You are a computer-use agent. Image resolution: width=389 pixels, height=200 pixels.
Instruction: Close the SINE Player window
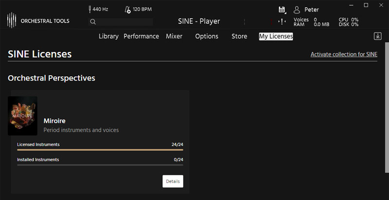(381, 5)
